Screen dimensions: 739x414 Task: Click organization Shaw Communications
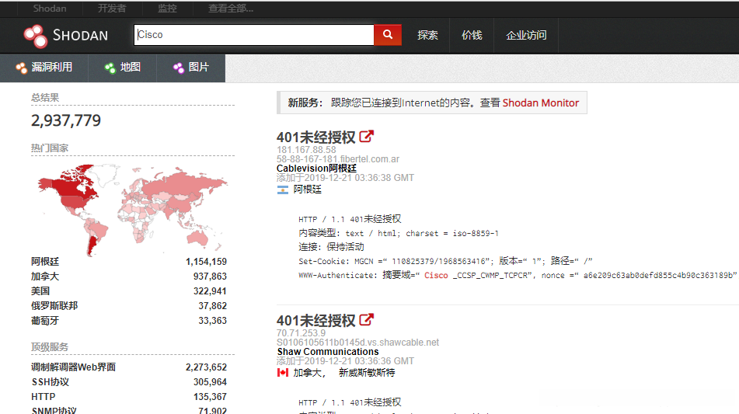[328, 351]
